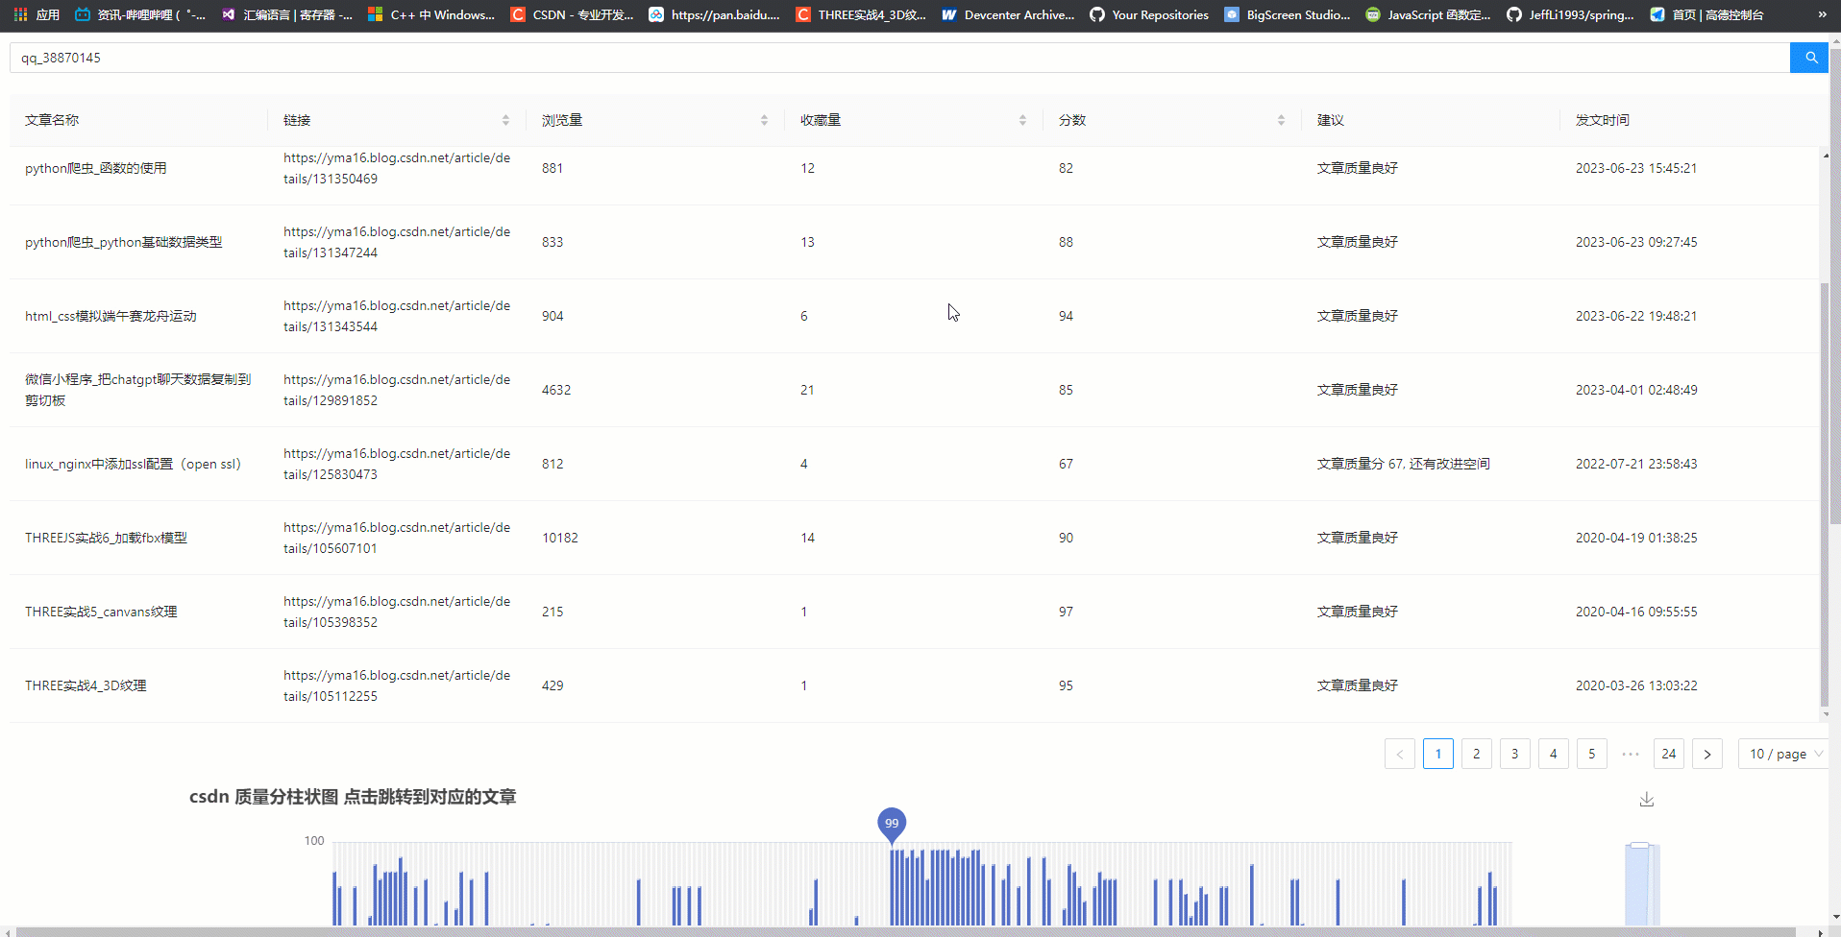Open link for THREEJS实战6_加载fbx模型 article
Viewport: 1841px width, 937px height.
[x=396, y=538]
